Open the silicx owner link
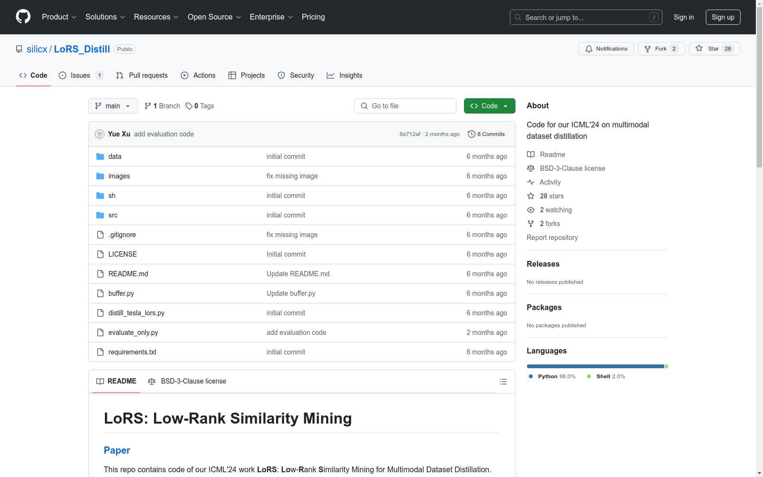 (37, 49)
